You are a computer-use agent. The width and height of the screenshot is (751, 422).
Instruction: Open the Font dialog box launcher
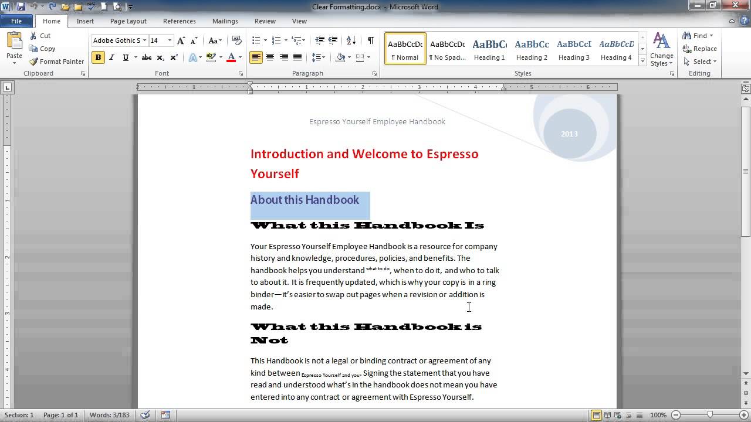241,74
